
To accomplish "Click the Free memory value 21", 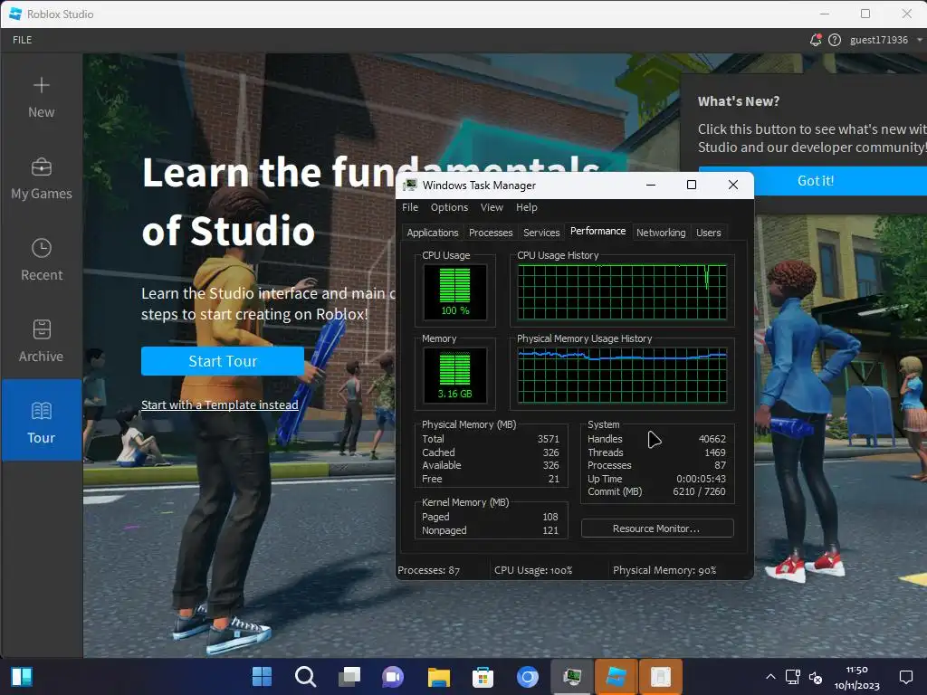I will point(553,479).
